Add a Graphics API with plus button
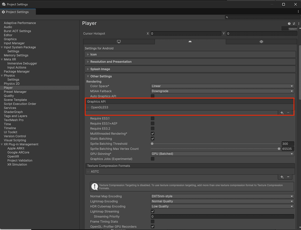The height and width of the screenshot is (230, 301). (x=282, y=113)
